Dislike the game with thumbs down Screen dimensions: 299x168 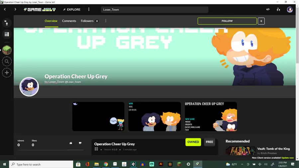[x=80, y=143]
